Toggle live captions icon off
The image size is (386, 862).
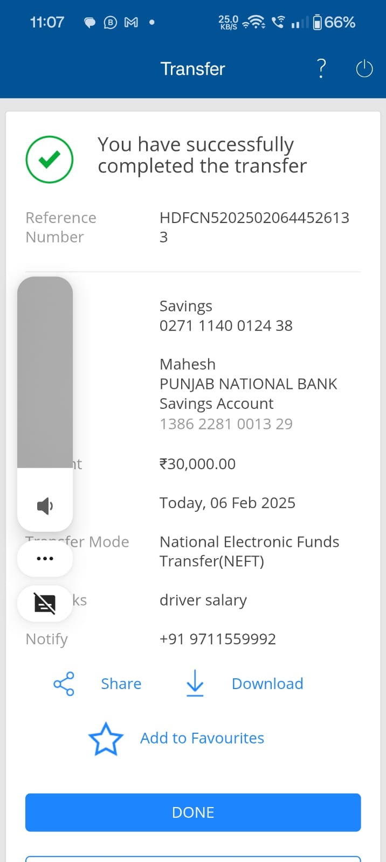(45, 603)
